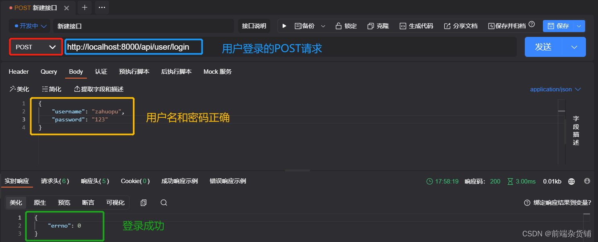Copy the response via the copy icon

pyautogui.click(x=144, y=203)
